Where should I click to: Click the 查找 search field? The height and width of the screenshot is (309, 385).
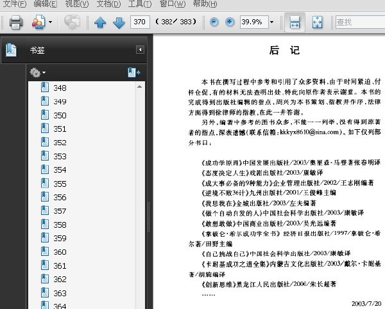(x=360, y=22)
